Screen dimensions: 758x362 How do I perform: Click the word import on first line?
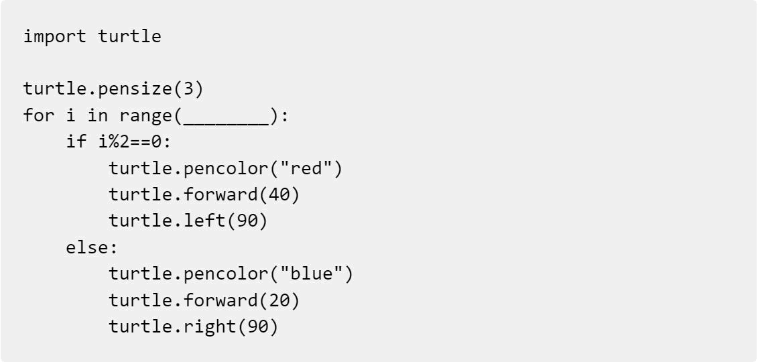pos(55,36)
